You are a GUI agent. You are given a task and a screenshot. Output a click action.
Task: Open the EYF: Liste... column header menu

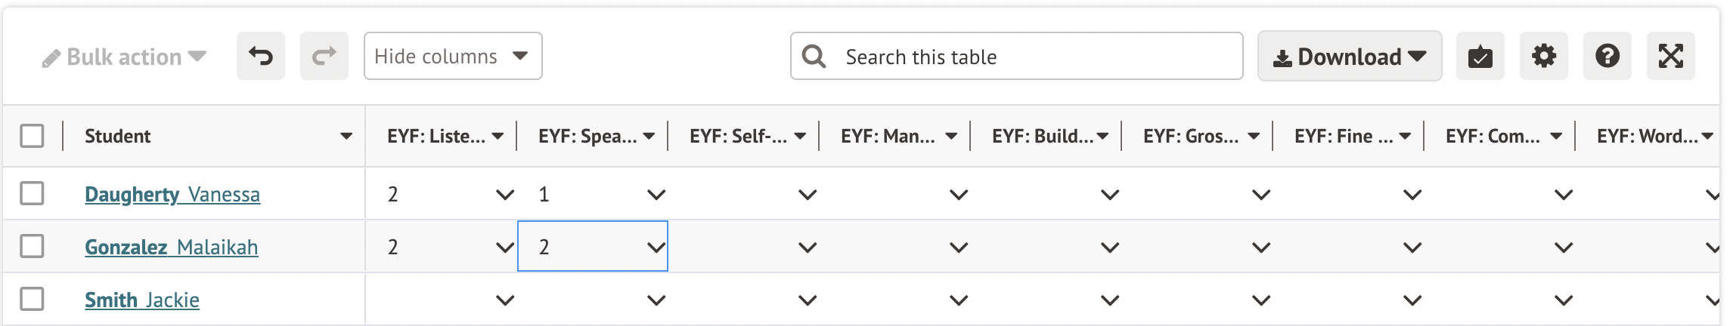coord(498,137)
